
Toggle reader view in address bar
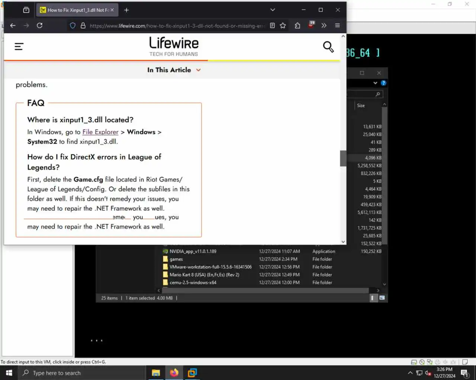(x=272, y=26)
